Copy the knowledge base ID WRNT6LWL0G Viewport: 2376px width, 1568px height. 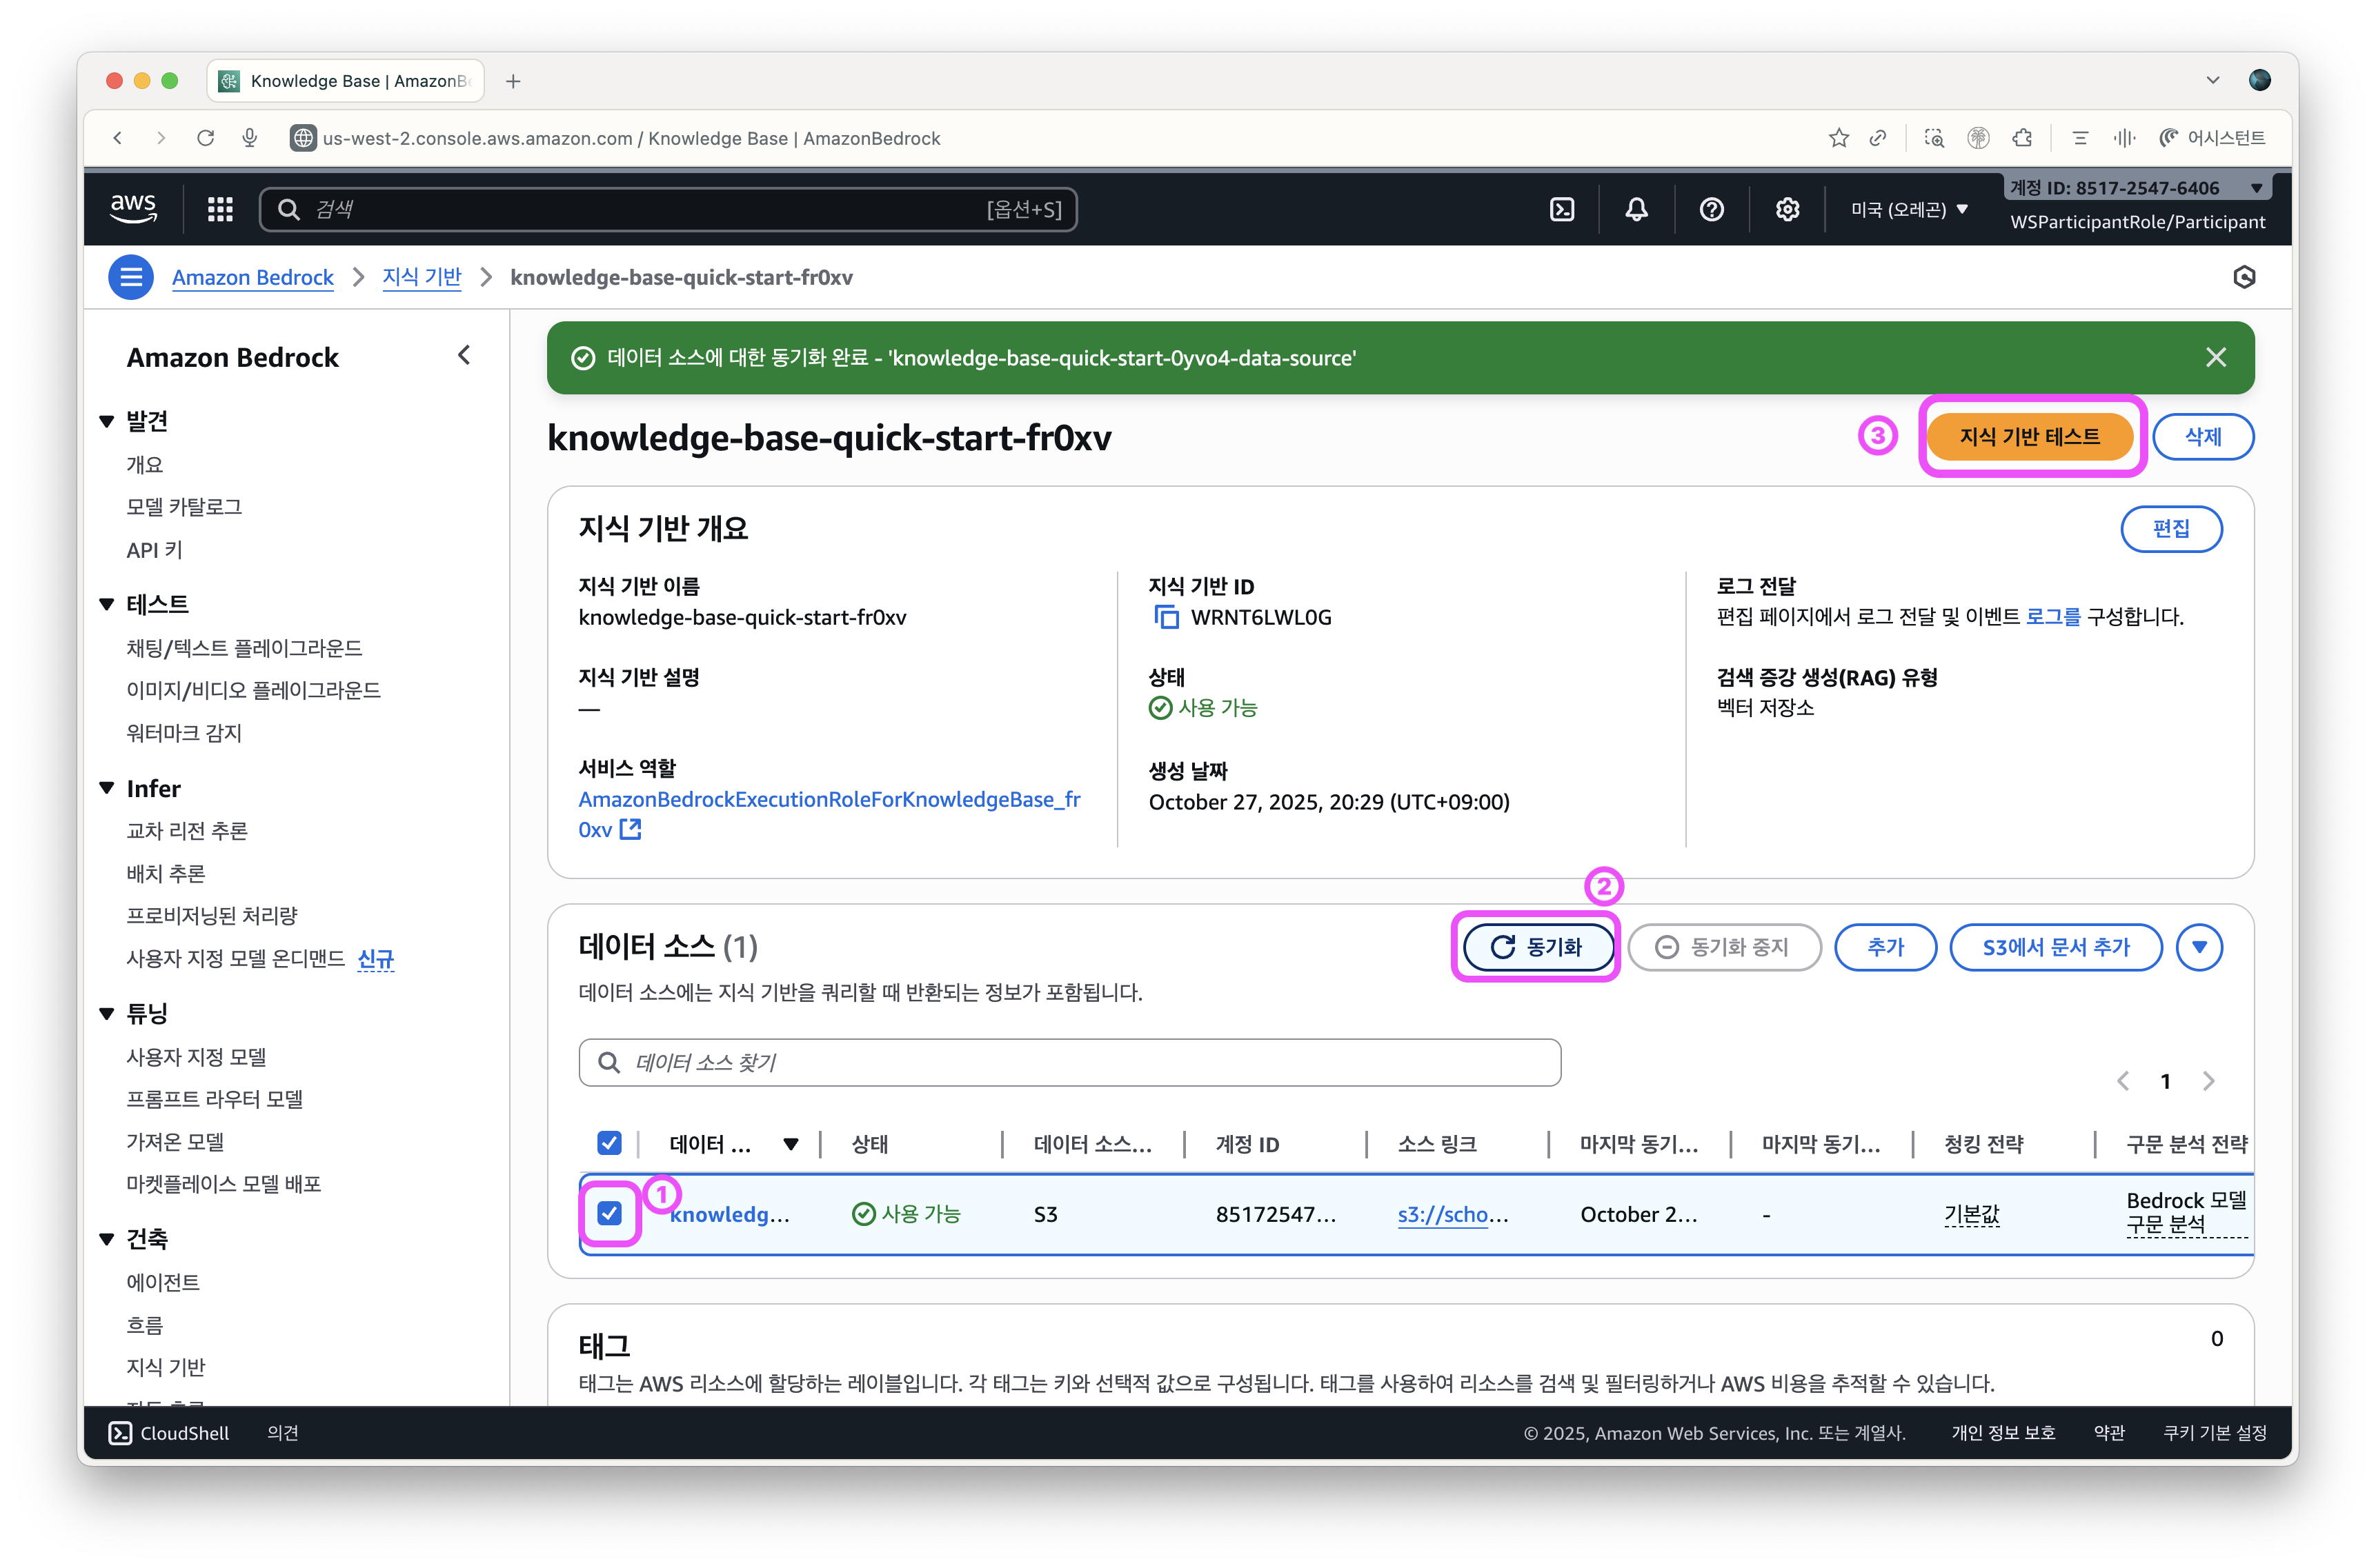coord(1165,617)
